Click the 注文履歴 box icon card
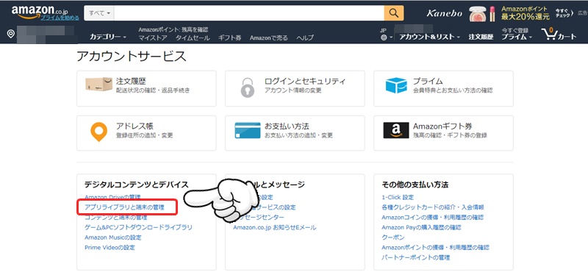Screen dimensions: 588x272 pos(98,85)
